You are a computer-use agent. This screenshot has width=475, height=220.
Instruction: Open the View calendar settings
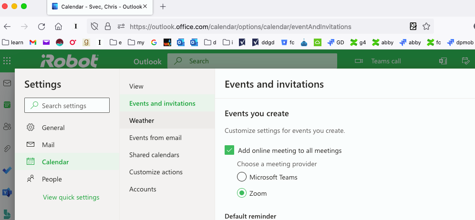(x=167, y=86)
